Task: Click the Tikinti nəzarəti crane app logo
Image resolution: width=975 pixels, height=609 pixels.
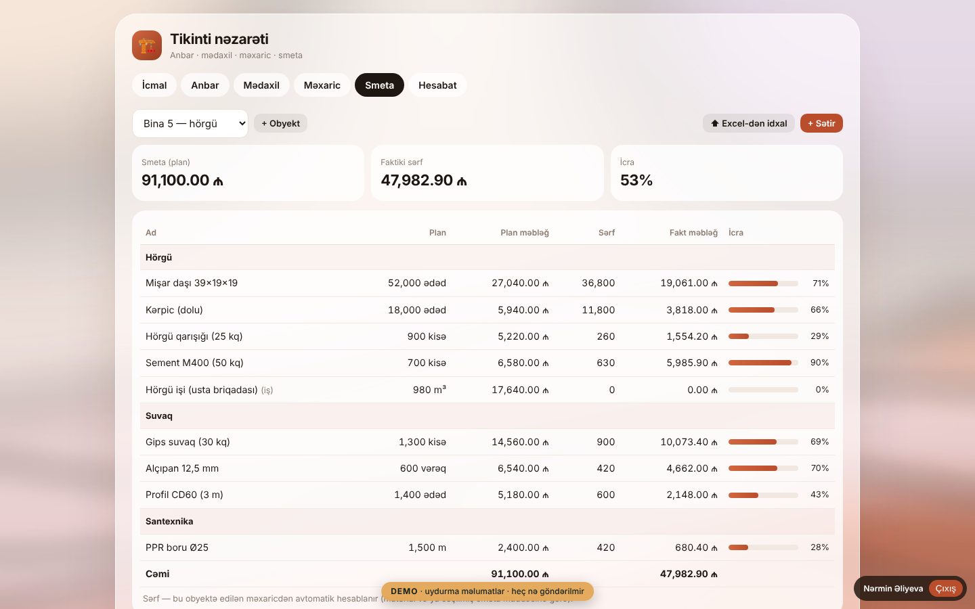Action: pos(147,45)
